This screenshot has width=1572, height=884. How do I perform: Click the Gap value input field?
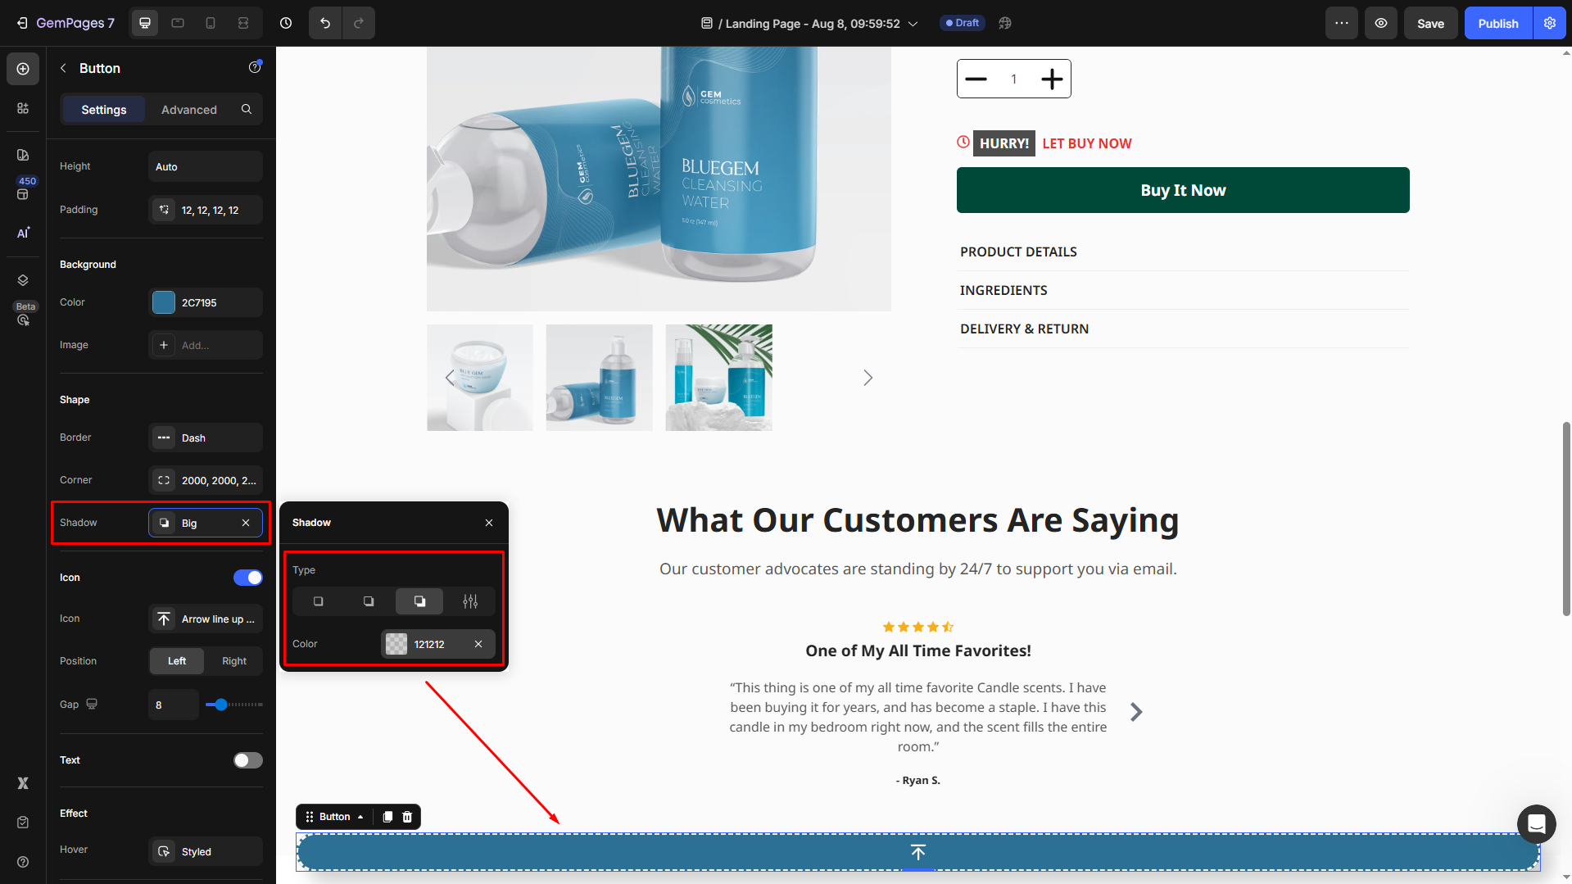tap(173, 705)
